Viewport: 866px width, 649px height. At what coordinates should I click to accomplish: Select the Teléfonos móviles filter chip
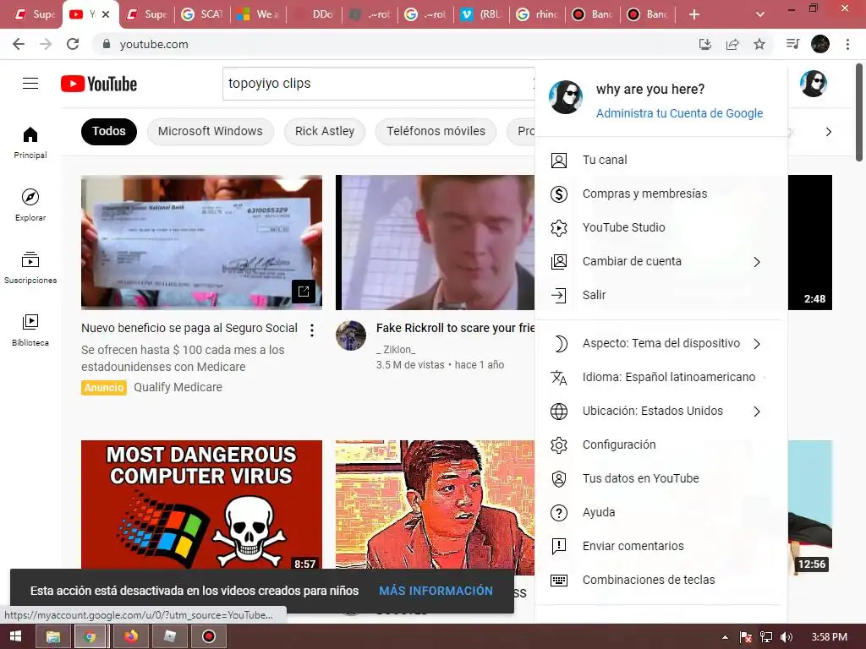[x=436, y=131]
